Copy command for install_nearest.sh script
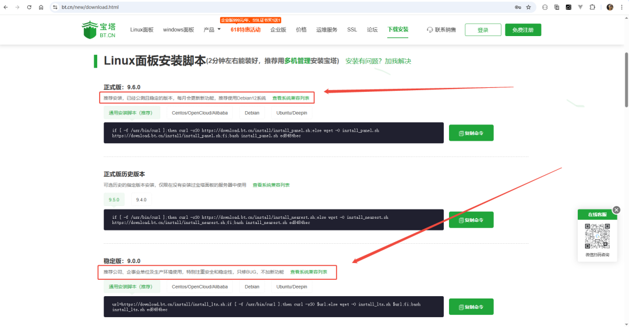The height and width of the screenshot is (327, 629). pyautogui.click(x=471, y=220)
